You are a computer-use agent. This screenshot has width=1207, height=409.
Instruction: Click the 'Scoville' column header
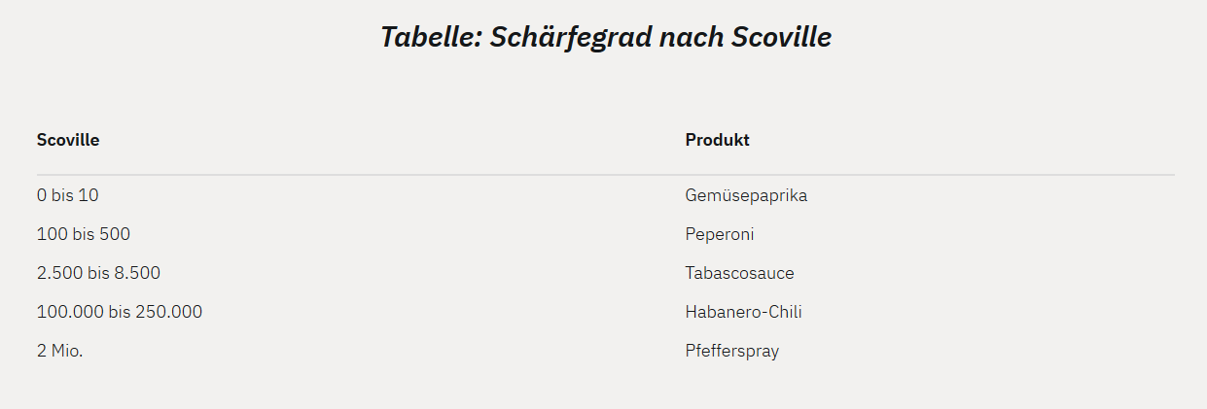tap(68, 140)
